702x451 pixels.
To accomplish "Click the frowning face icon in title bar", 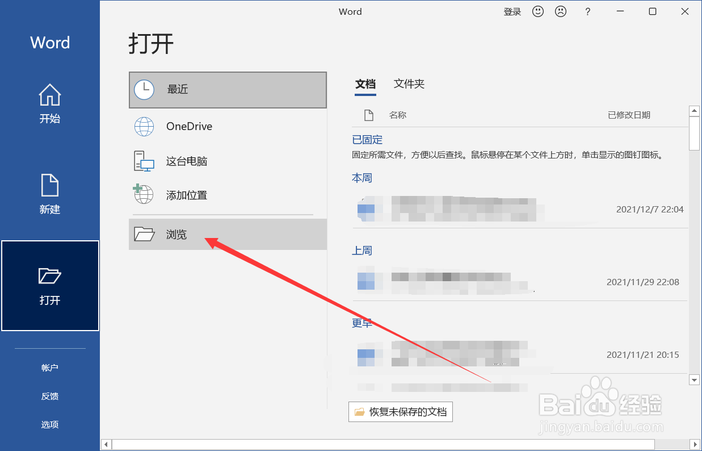I will [561, 11].
